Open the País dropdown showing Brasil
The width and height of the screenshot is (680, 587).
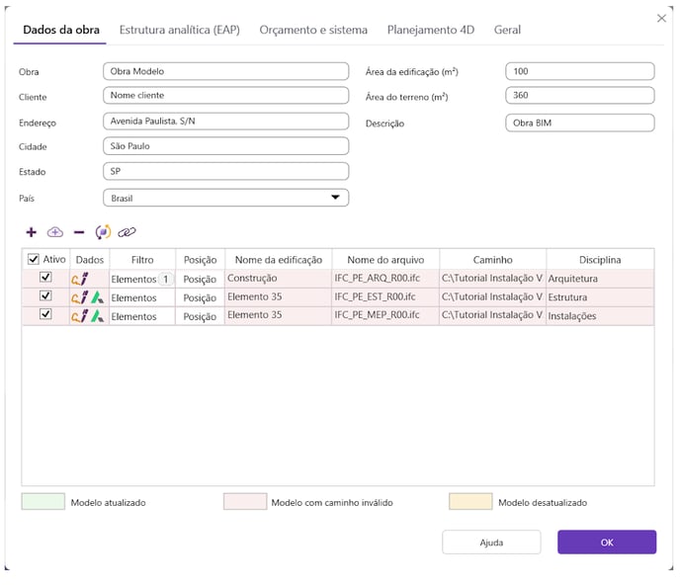pos(225,198)
